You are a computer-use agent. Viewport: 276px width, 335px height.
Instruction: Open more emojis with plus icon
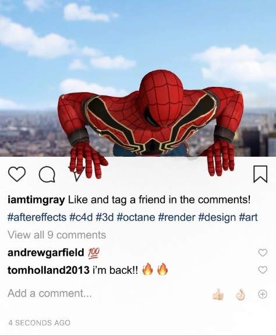263,294
